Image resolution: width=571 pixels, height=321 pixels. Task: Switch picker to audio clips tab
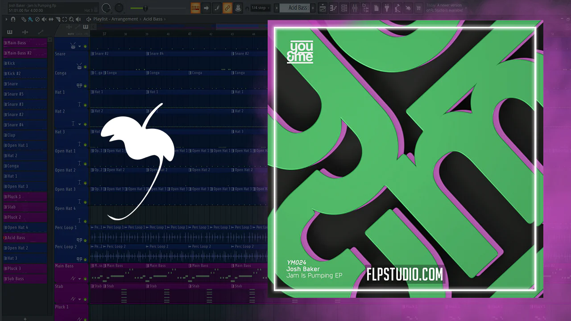tap(25, 32)
